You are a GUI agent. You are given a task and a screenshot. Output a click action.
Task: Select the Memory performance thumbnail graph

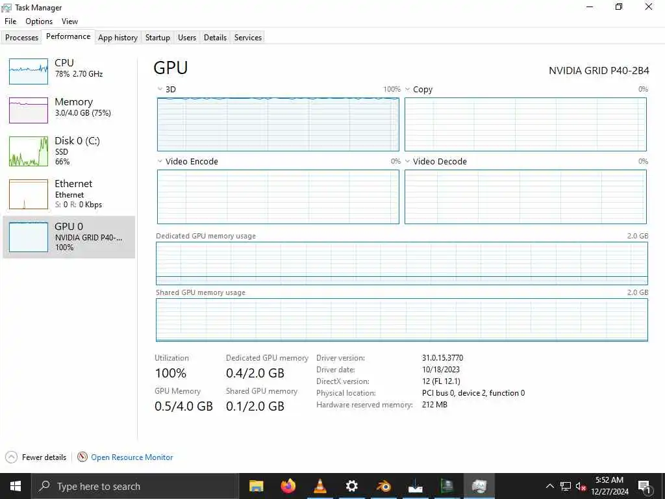29,110
